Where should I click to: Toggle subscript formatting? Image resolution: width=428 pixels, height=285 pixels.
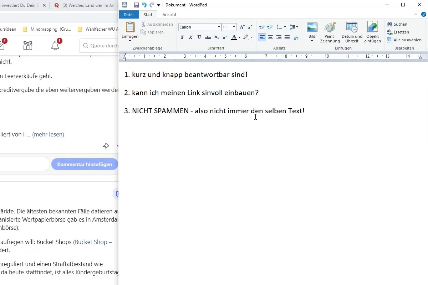[x=216, y=37]
